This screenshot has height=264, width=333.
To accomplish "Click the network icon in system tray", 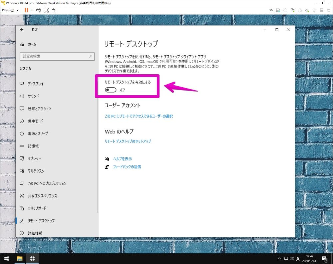I will (286, 258).
